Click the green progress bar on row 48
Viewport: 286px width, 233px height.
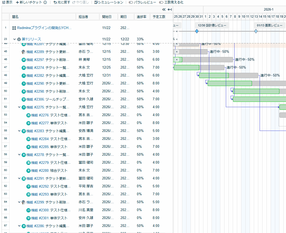[214, 75]
